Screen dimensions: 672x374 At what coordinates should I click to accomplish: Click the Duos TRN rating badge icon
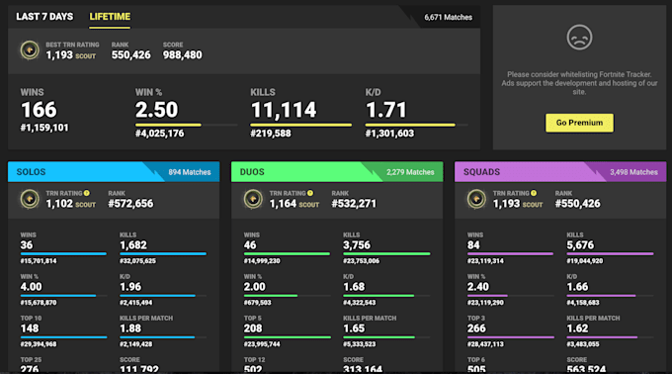pyautogui.click(x=253, y=199)
